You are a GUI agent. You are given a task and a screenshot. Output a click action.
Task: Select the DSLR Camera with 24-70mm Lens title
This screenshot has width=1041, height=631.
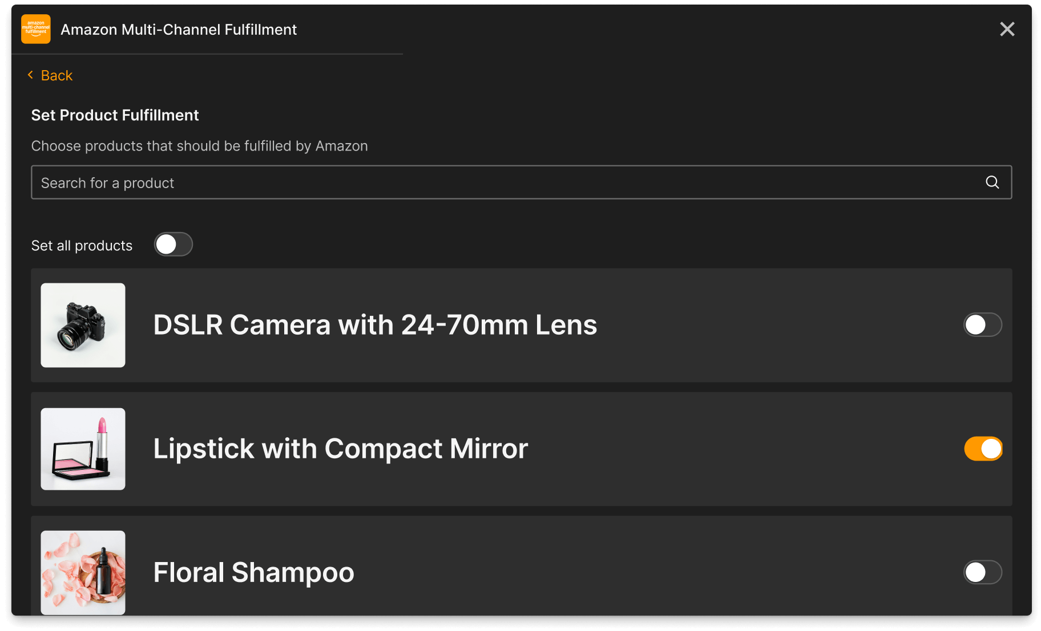375,325
